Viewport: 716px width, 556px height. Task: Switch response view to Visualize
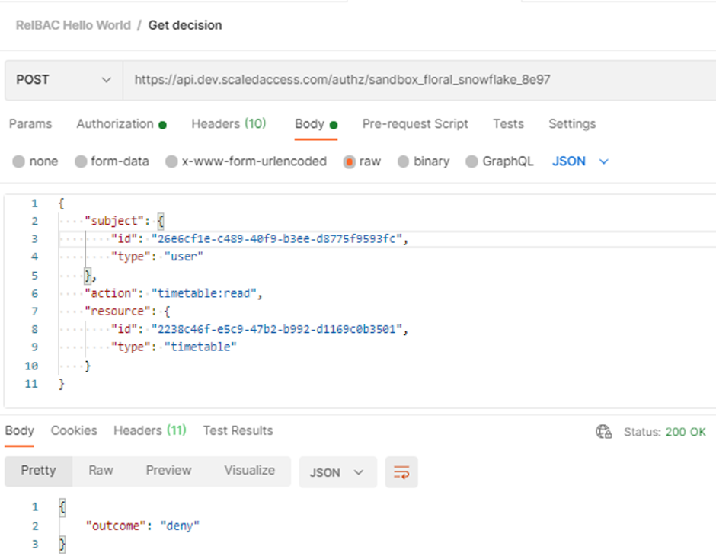click(249, 470)
